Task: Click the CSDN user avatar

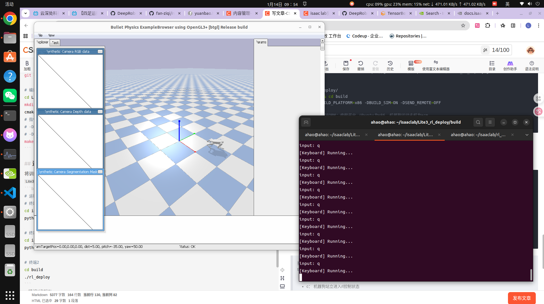Action: pos(530,50)
